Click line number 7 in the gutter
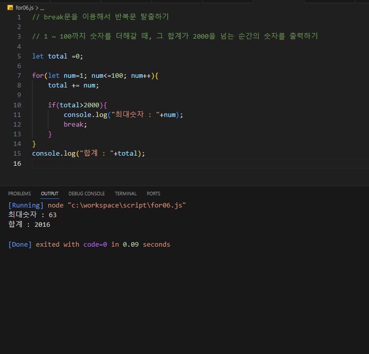 click(19, 76)
